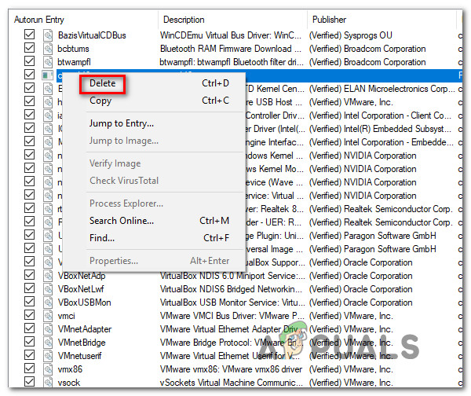This screenshot has height=396, width=471.
Task: Click the Sysprogs OU publisher cell
Action: 351,35
